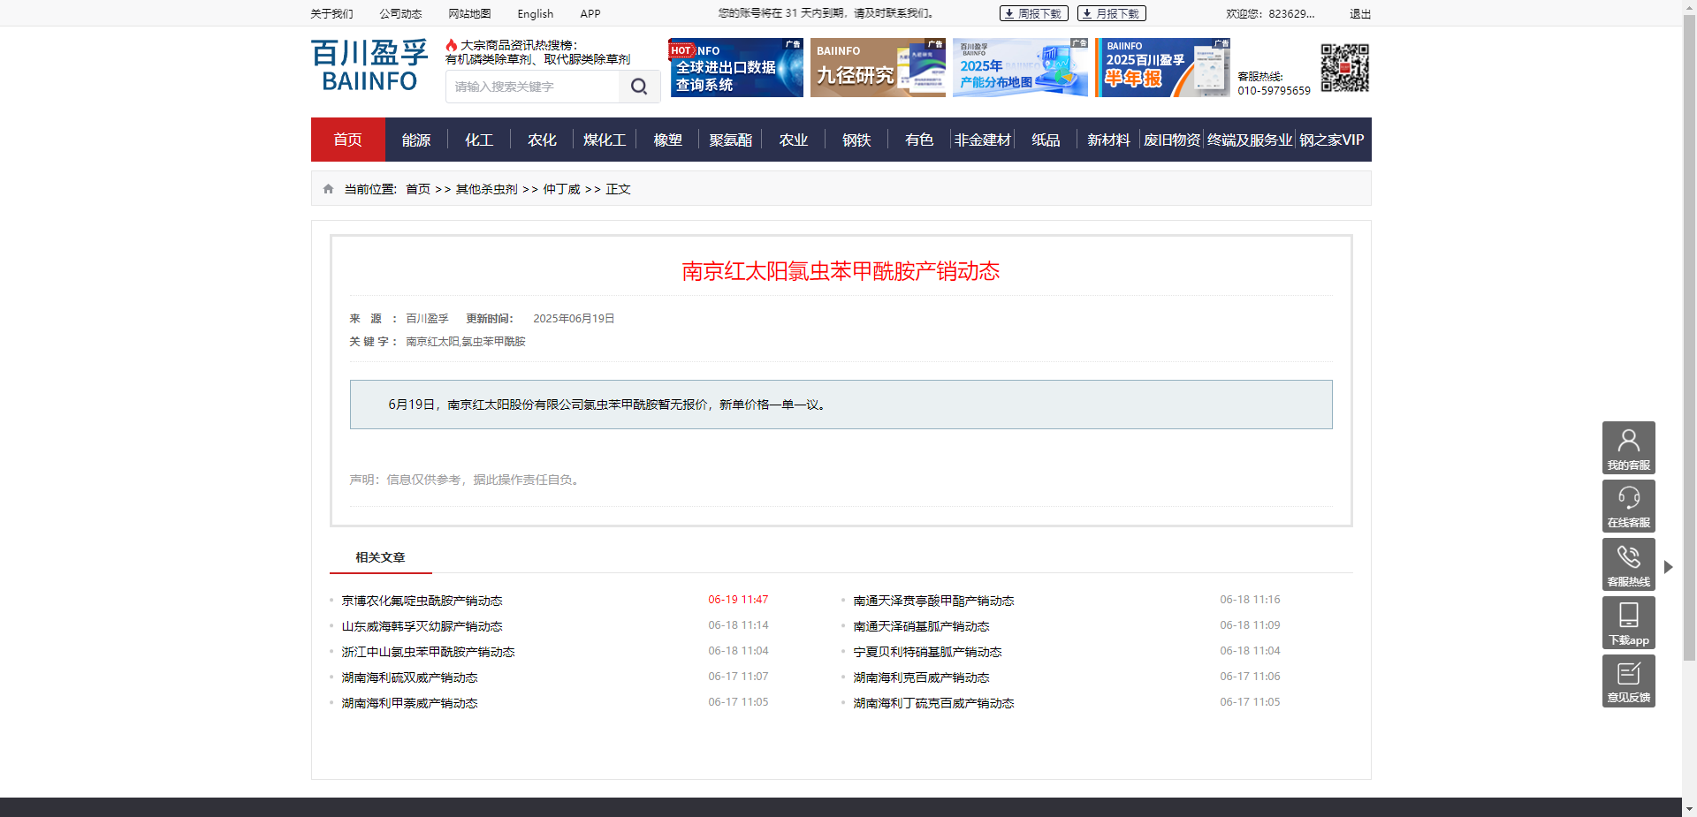Go to 首页 in navigation bar

[347, 140]
